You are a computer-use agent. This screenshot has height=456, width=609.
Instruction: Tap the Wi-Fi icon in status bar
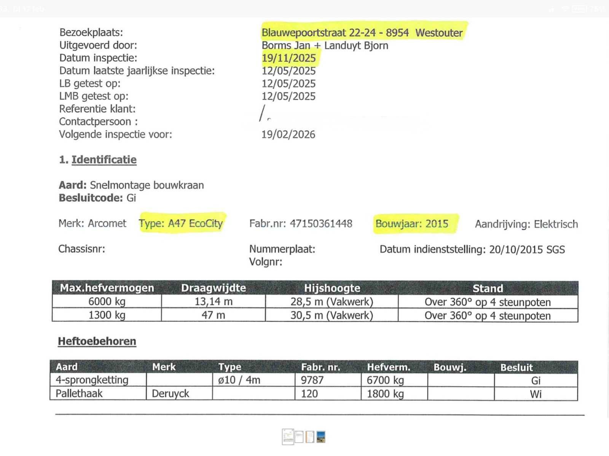[x=565, y=8]
